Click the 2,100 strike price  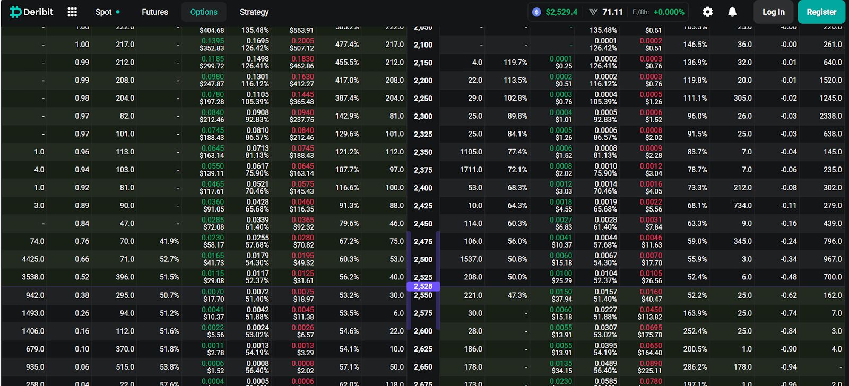pyautogui.click(x=423, y=45)
